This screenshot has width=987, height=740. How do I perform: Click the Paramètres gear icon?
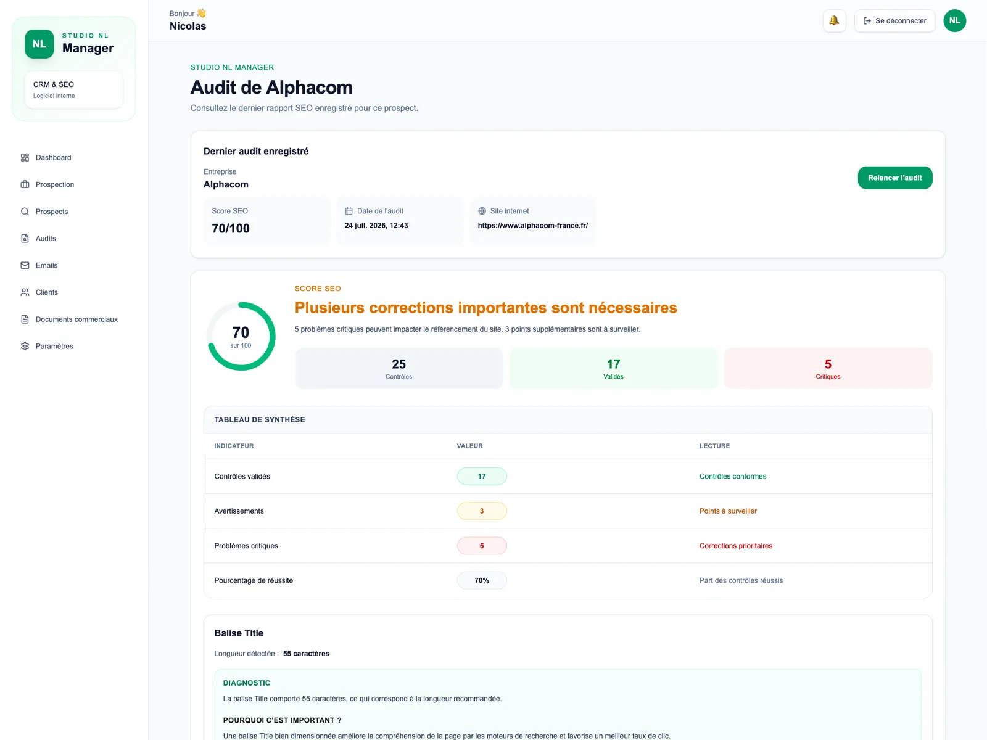point(25,347)
